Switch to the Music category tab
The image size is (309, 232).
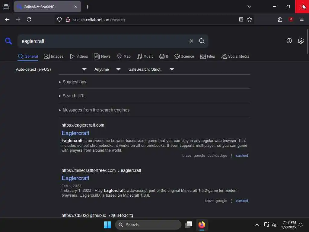(145, 56)
